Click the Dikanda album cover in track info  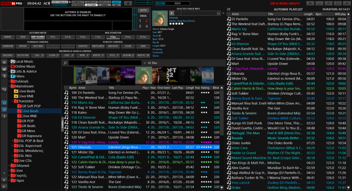pyautogui.click(x=160, y=18)
